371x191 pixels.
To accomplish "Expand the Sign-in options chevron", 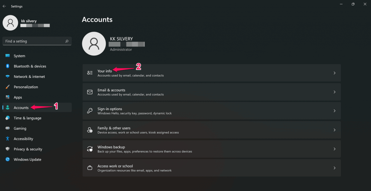I will point(334,111).
